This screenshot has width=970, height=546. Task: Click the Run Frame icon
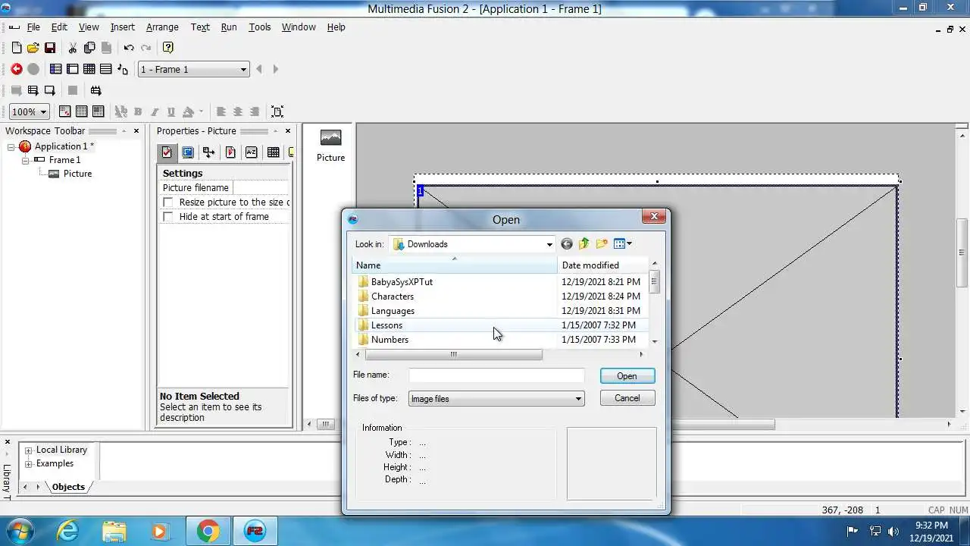pos(49,90)
